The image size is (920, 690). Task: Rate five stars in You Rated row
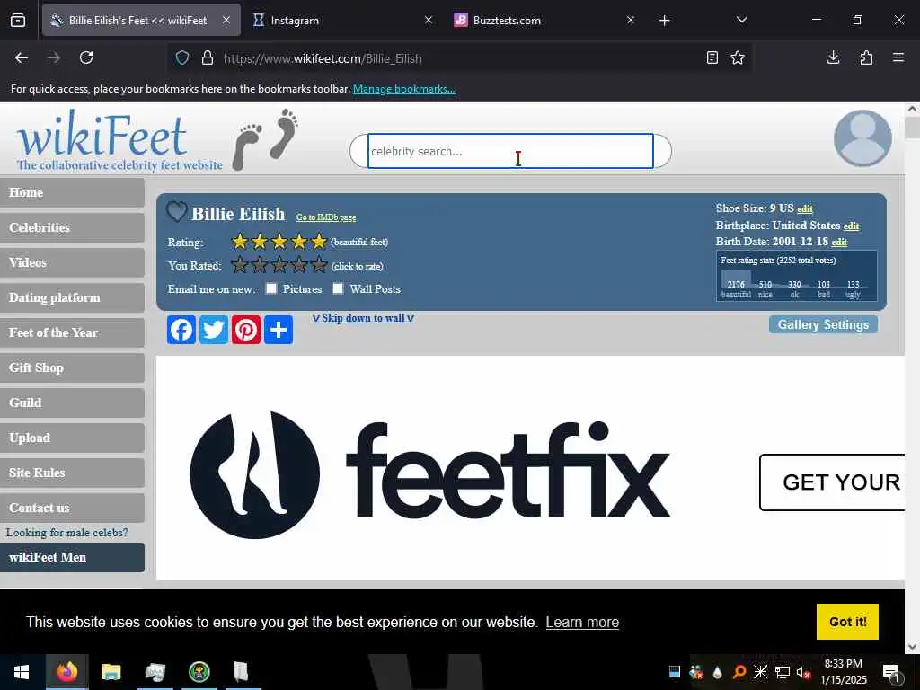tap(319, 265)
